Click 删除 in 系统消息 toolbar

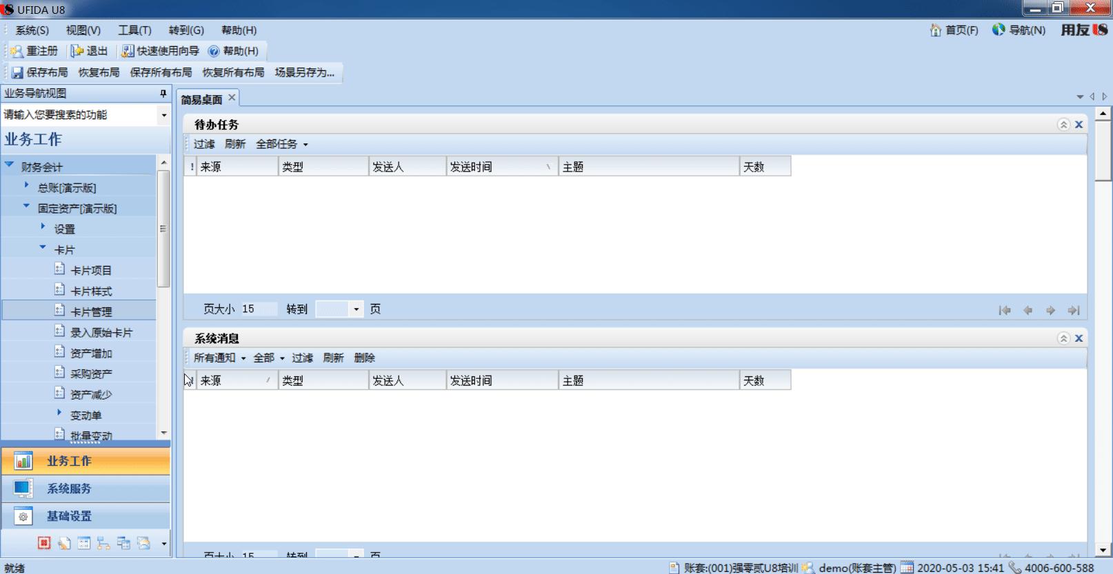pos(364,358)
